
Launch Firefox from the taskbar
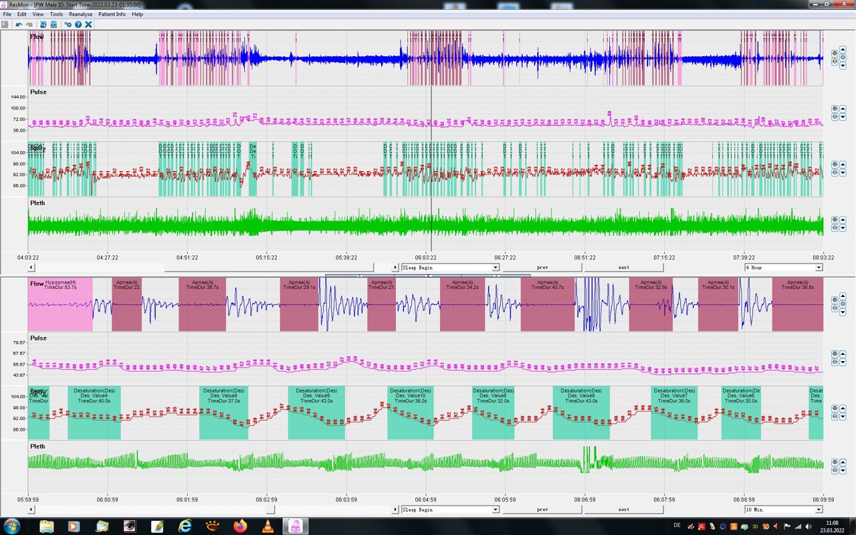[240, 526]
